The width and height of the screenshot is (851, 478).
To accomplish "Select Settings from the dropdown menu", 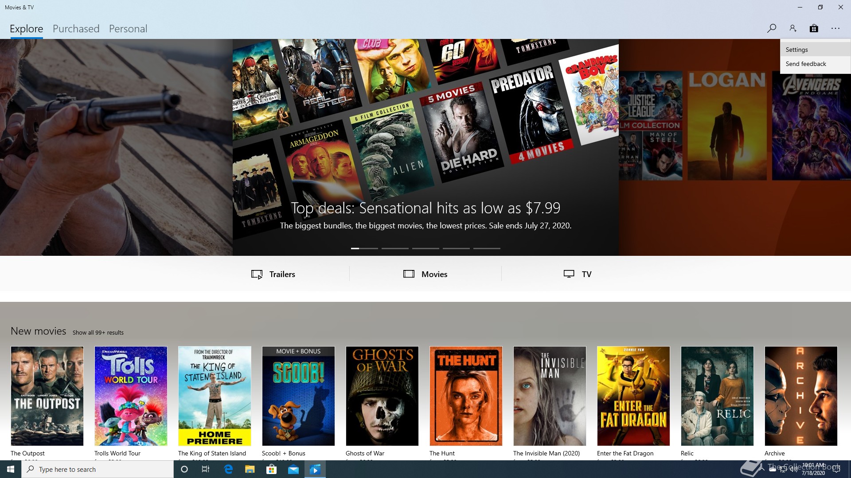I will pos(815,50).
